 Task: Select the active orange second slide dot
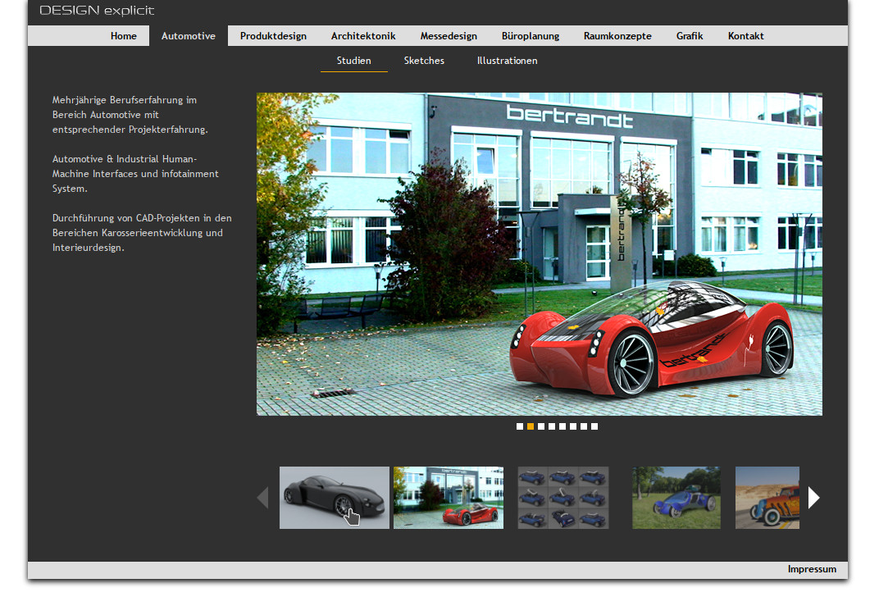click(x=531, y=426)
